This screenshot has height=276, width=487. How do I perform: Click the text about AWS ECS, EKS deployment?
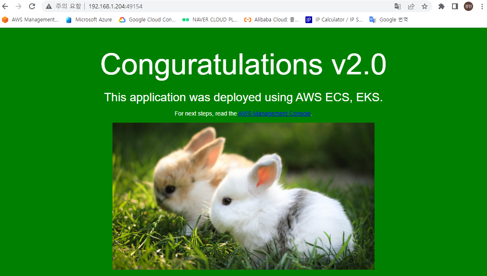243,97
